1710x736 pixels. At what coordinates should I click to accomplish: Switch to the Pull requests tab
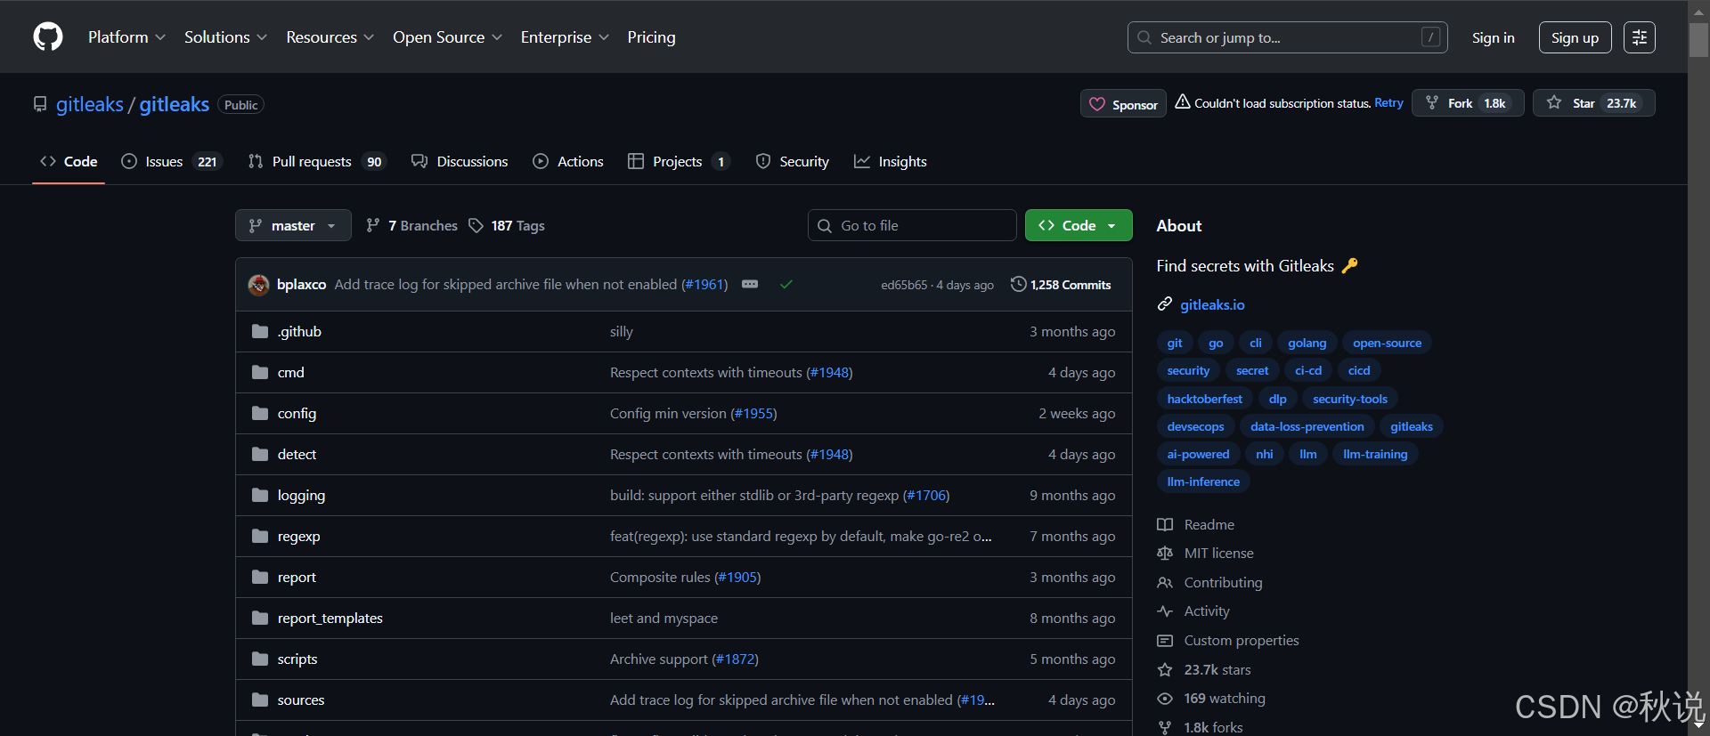317,161
